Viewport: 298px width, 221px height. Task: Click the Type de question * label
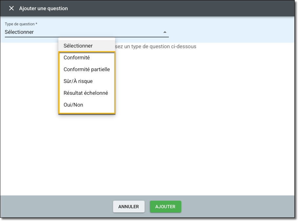21,24
